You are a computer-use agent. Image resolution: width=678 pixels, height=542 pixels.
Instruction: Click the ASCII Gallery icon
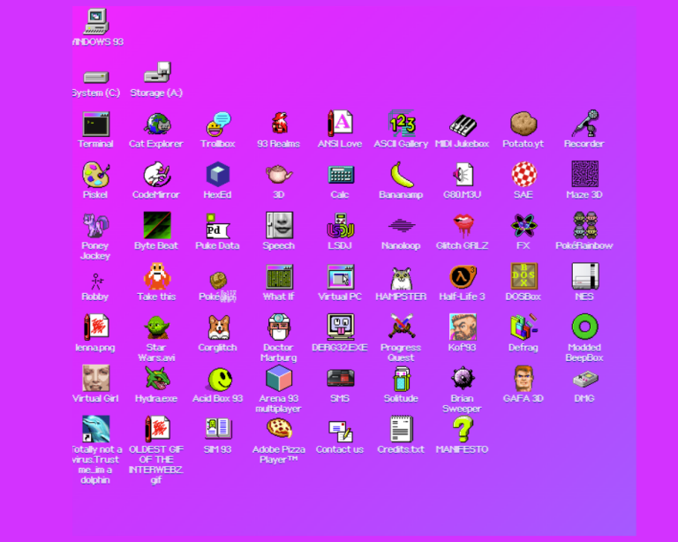coord(402,124)
